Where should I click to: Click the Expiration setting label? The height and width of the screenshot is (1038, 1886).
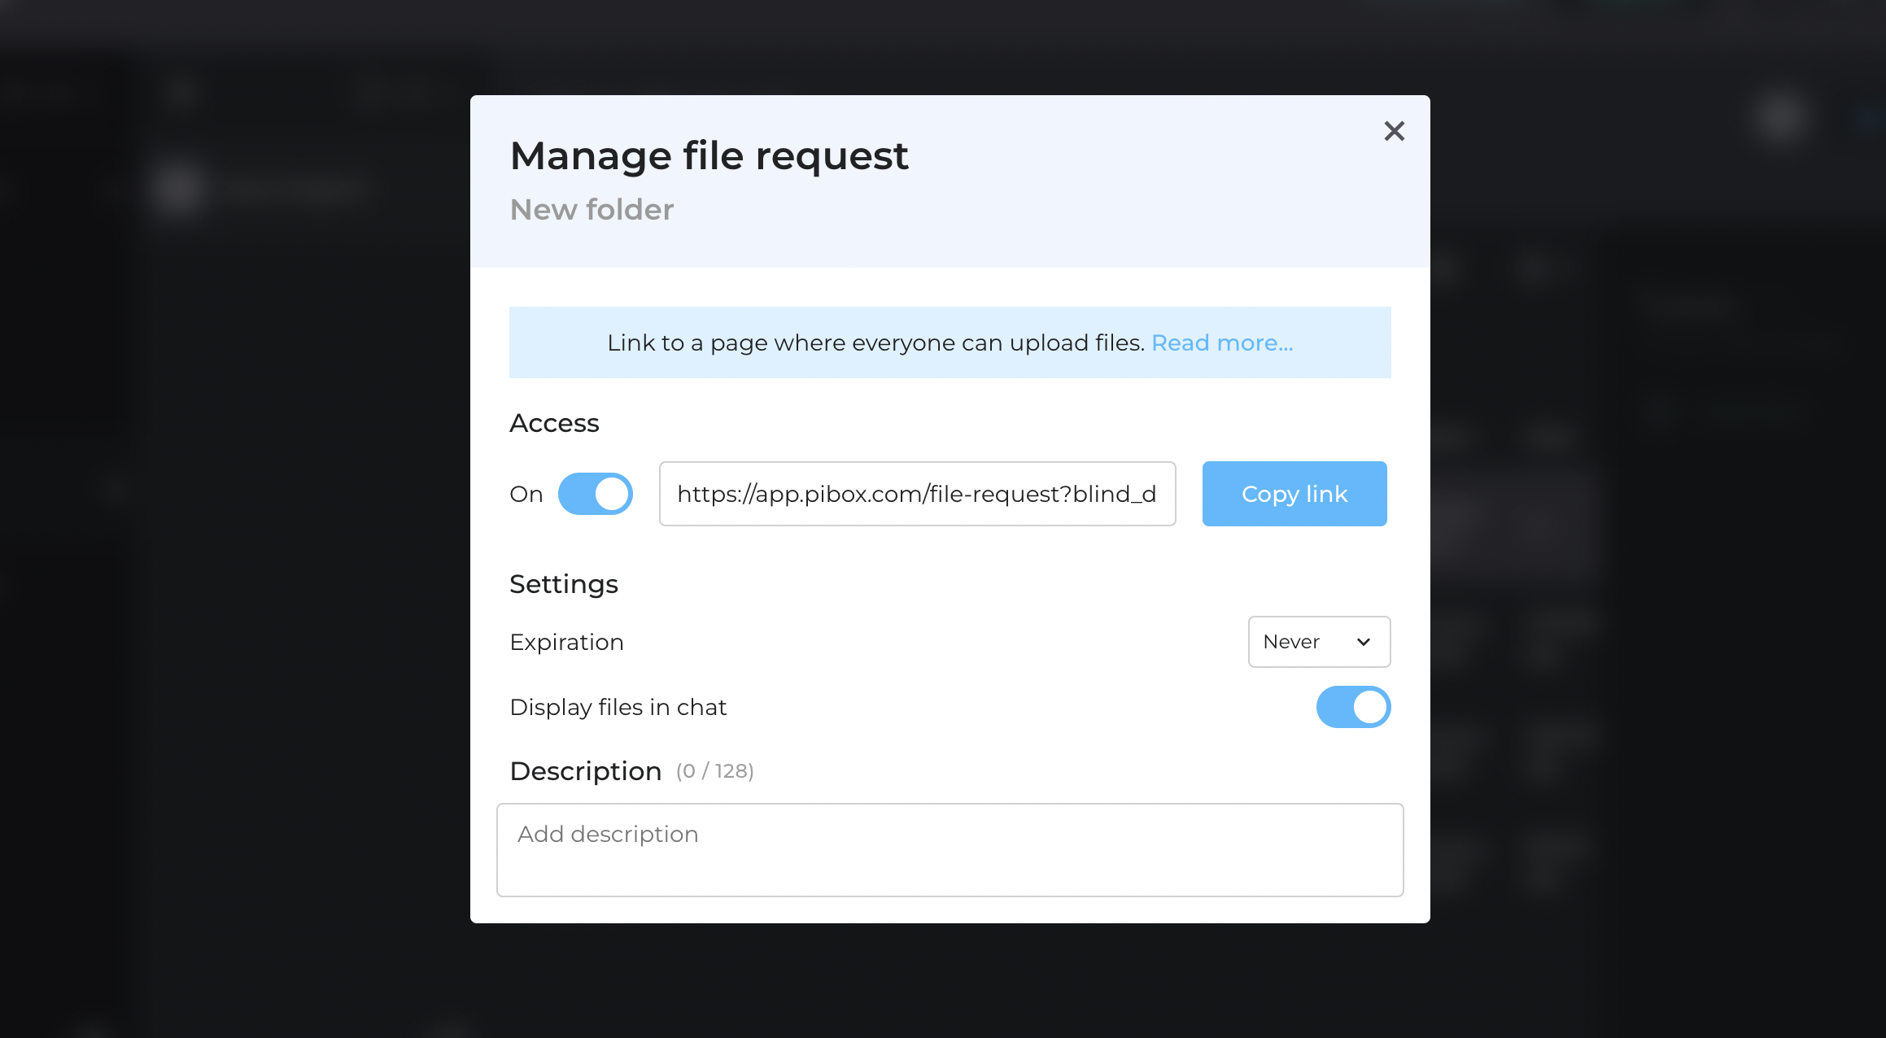click(566, 642)
